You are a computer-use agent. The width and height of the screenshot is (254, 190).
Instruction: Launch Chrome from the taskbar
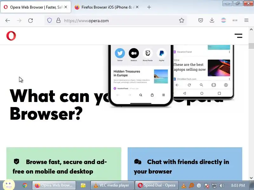[25, 185]
